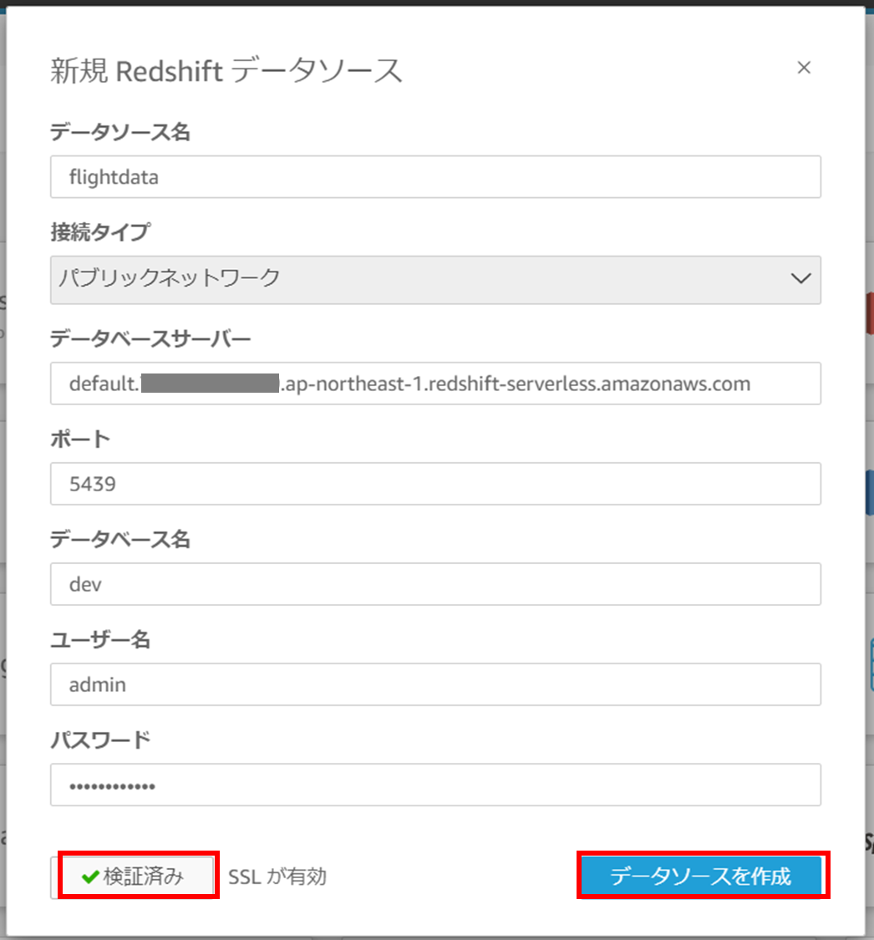This screenshot has height=940, width=874.
Task: Click the 新規 Redshift データソース dialog title
Action: [226, 71]
